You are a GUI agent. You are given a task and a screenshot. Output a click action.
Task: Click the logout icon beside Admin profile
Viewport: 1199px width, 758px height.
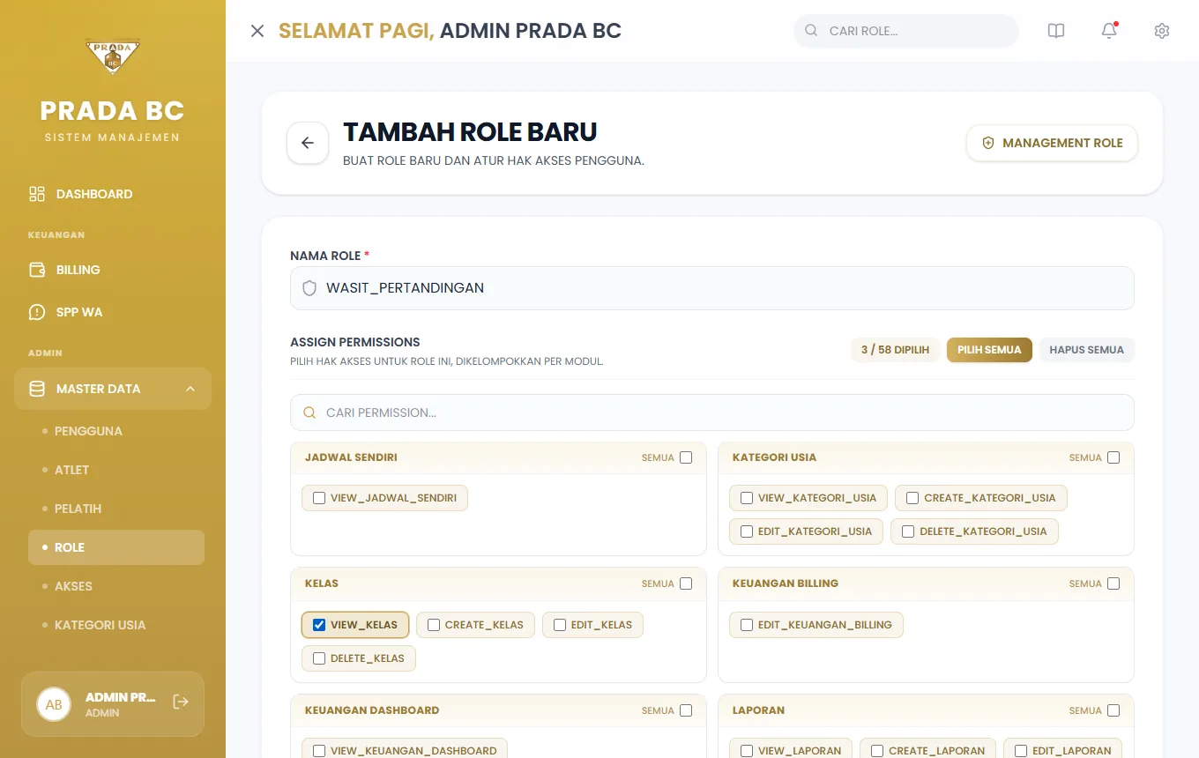click(x=181, y=702)
